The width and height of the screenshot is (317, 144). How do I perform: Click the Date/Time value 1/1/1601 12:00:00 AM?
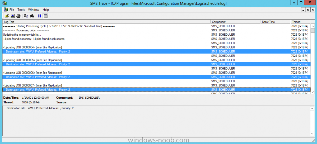pos(35,98)
